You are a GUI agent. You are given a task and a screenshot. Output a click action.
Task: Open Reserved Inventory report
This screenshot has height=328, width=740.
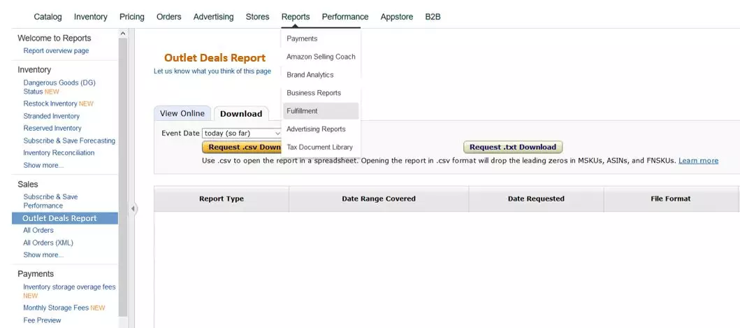(52, 128)
